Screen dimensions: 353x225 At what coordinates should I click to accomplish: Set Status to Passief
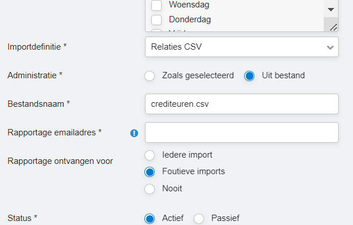[x=199, y=219]
